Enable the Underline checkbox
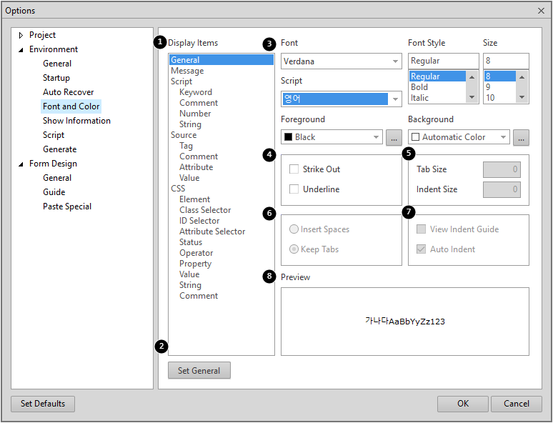Image resolution: width=553 pixels, height=423 pixels. pyautogui.click(x=294, y=189)
